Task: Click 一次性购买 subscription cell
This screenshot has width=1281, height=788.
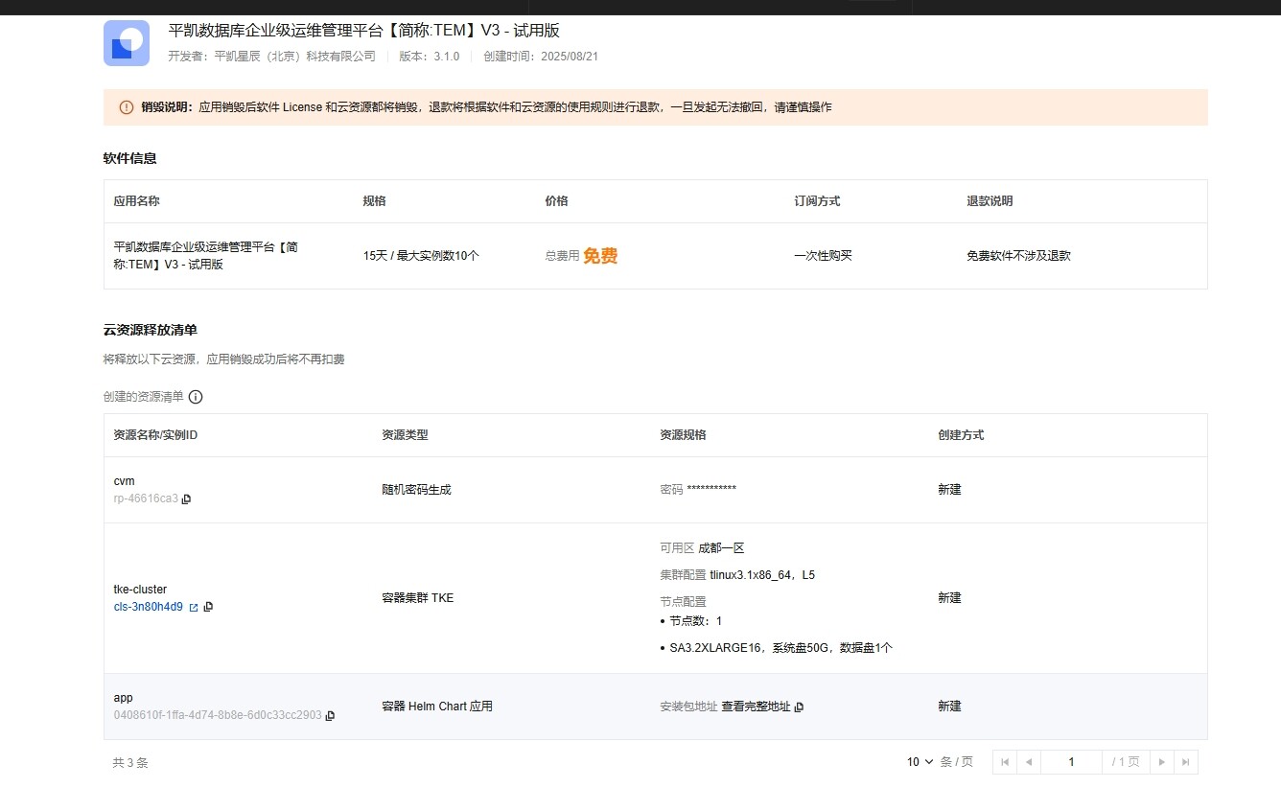Action: tap(823, 256)
